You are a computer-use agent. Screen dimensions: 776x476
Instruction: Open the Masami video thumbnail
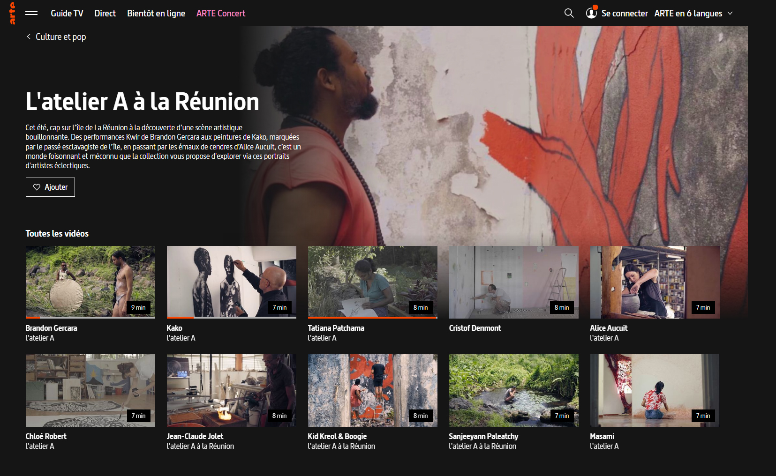(655, 390)
